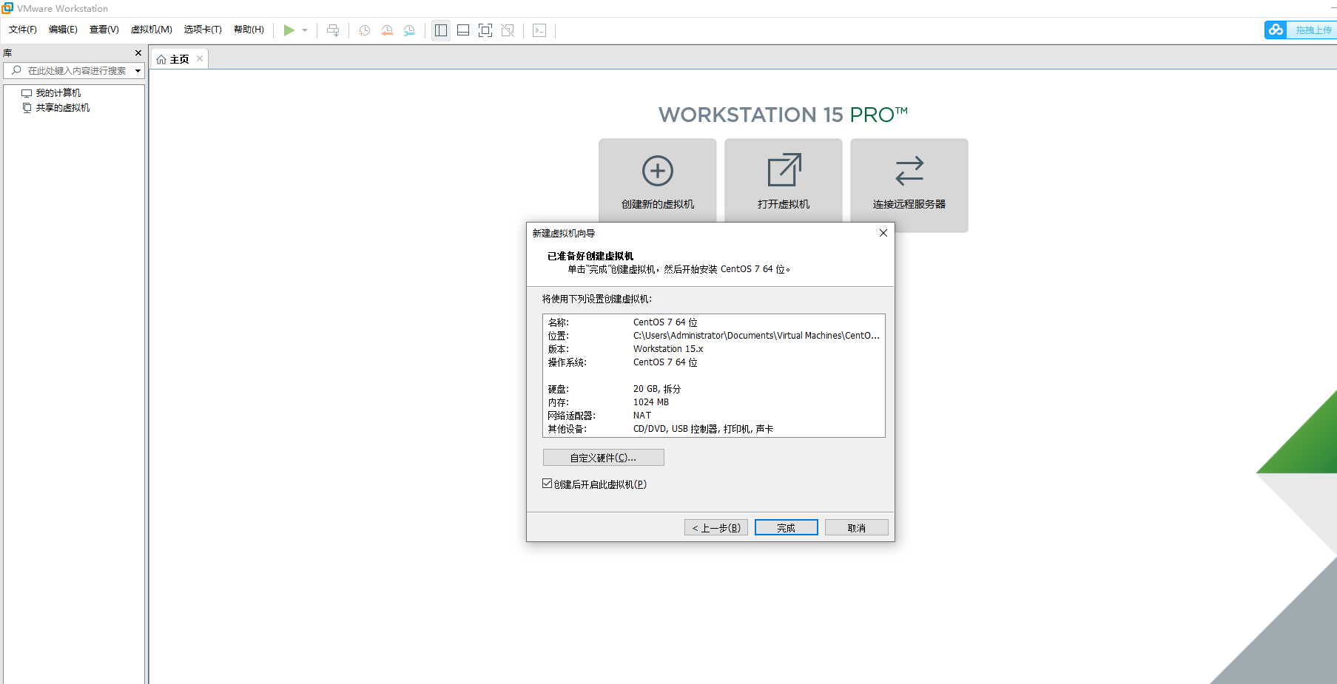This screenshot has height=684, width=1337.
Task: Toggle the library sidebar view icon
Action: click(440, 30)
